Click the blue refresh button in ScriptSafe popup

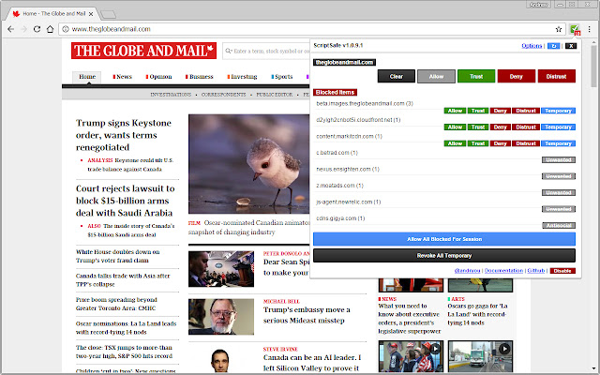coord(553,46)
